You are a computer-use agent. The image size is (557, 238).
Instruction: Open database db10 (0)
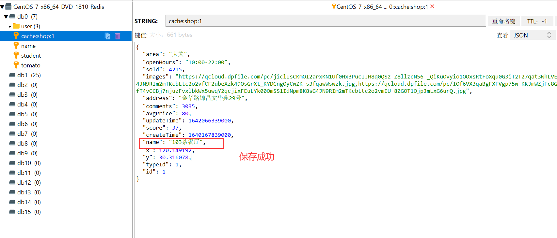pyautogui.click(x=29, y=163)
